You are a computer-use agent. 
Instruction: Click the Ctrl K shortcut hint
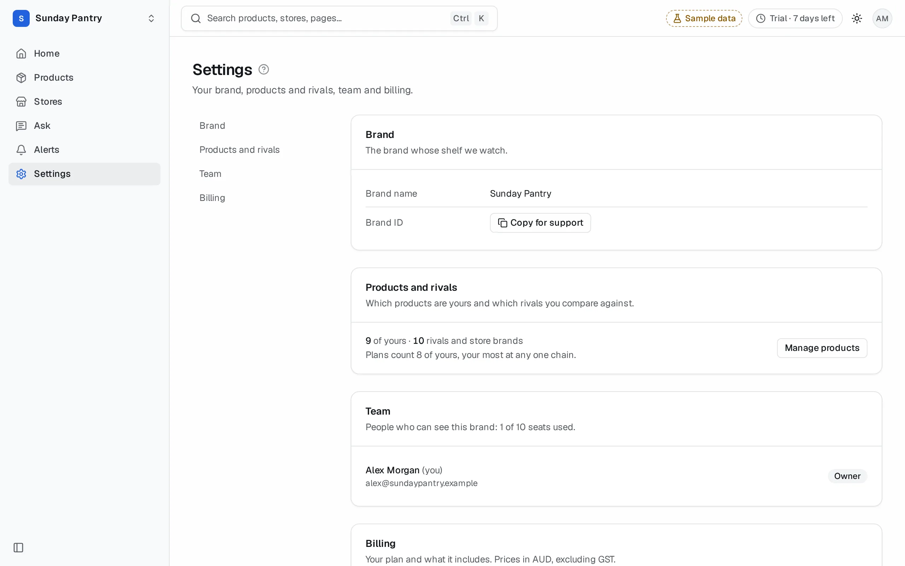tap(470, 18)
